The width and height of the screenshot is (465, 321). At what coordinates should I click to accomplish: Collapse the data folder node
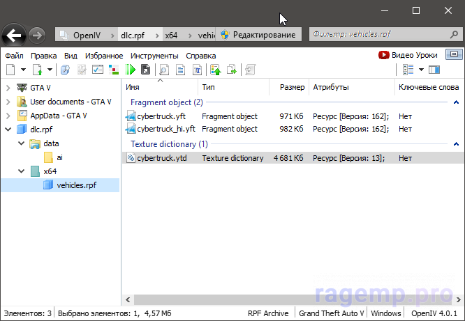click(x=22, y=143)
